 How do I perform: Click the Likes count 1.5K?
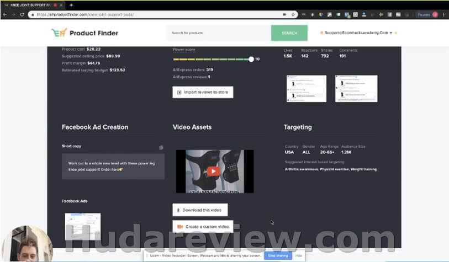(288, 56)
